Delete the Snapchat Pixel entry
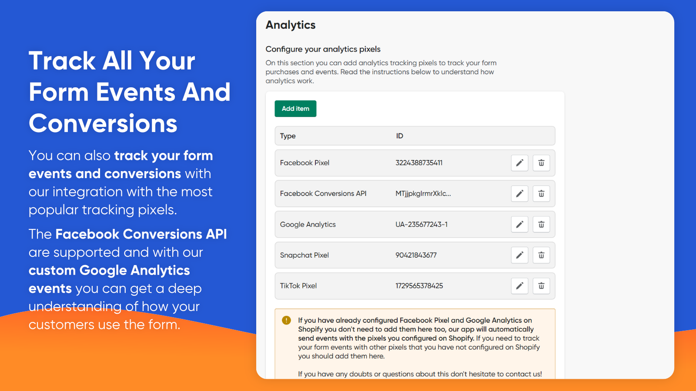Image resolution: width=696 pixels, height=391 pixels. (541, 255)
